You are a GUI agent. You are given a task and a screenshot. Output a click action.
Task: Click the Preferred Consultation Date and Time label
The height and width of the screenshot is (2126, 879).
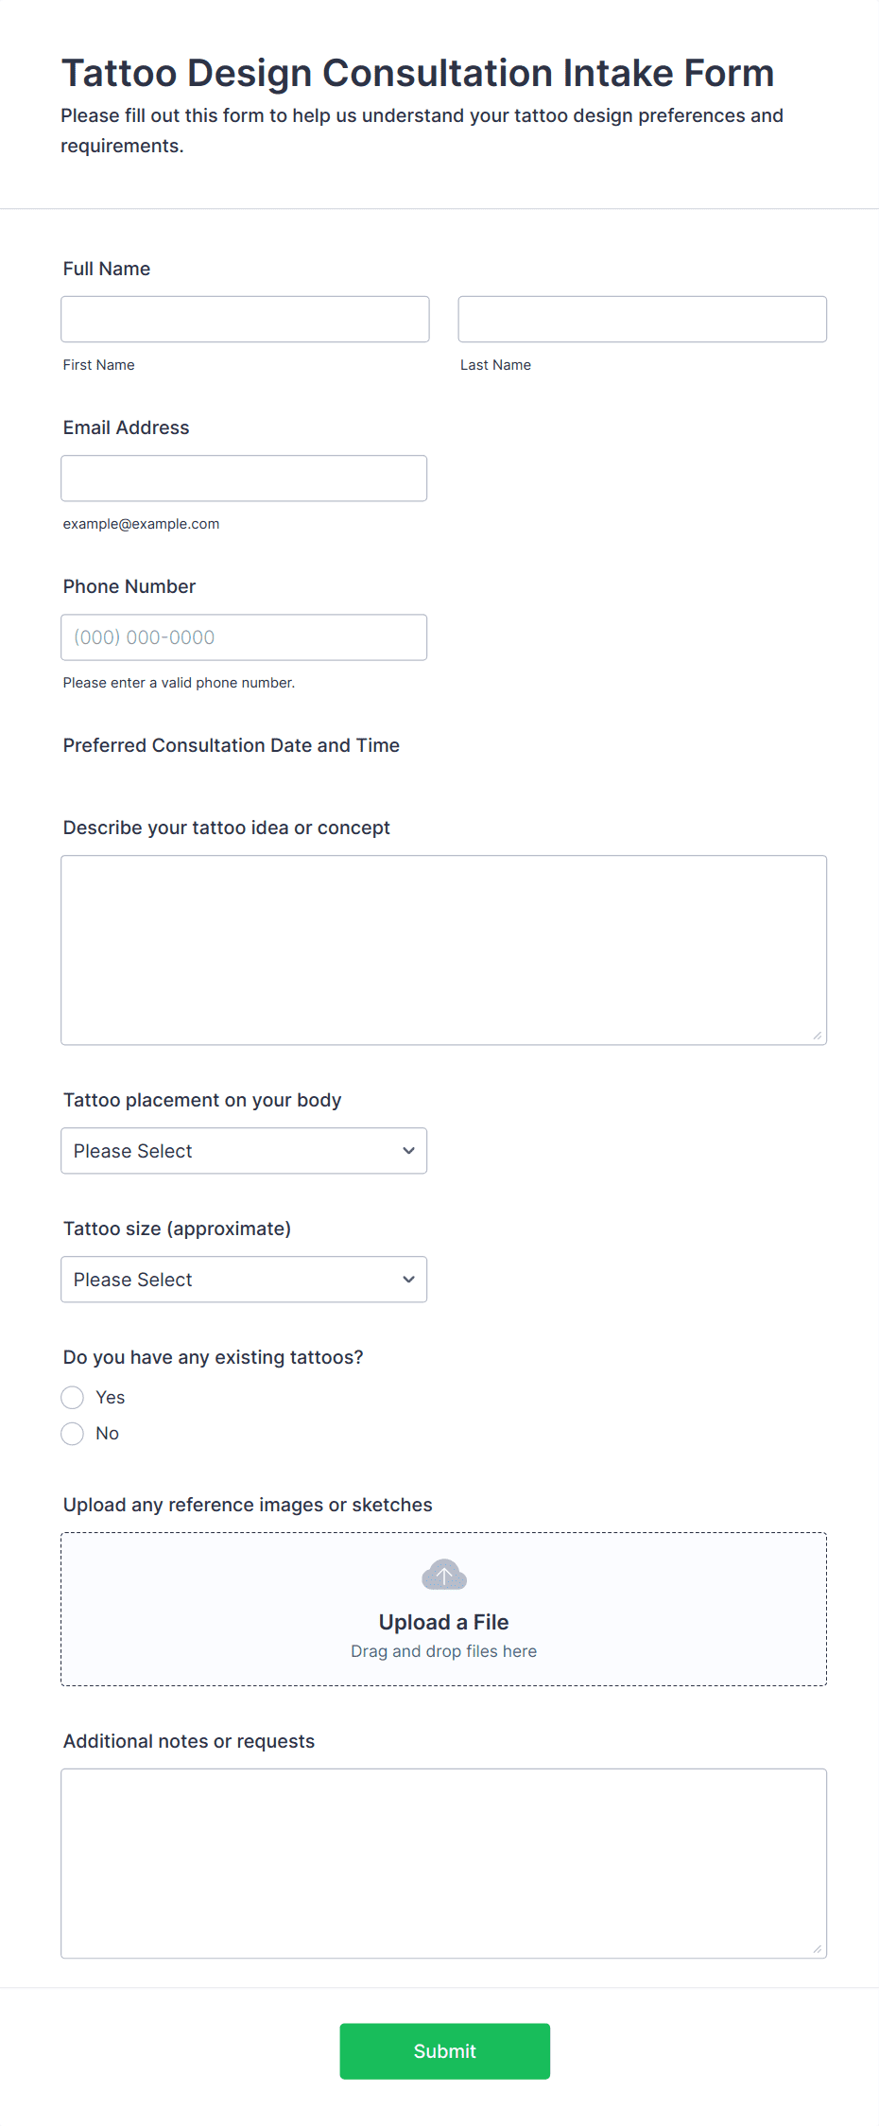(x=232, y=745)
